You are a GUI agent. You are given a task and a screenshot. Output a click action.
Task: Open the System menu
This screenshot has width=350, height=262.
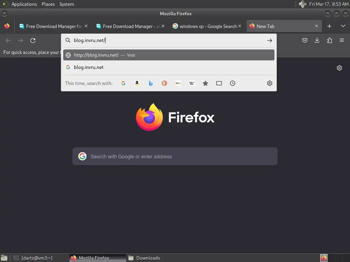click(67, 4)
